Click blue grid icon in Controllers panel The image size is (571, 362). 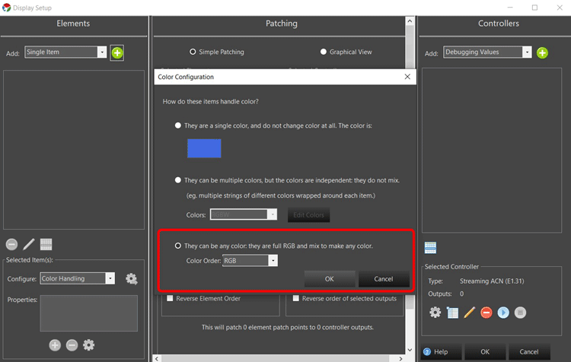point(430,248)
